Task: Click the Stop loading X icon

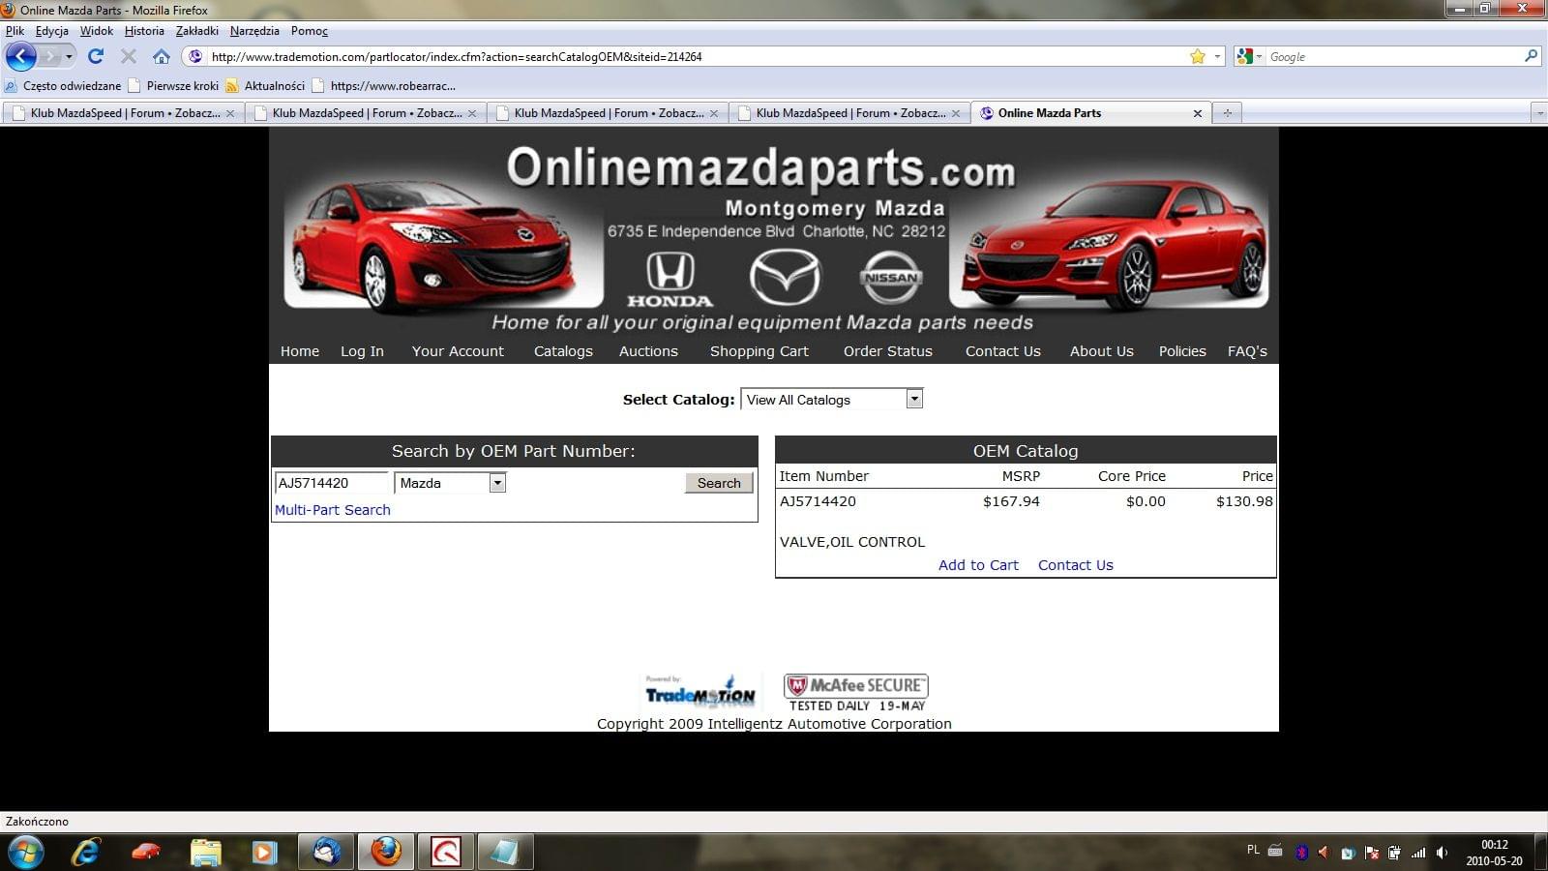Action: [128, 56]
